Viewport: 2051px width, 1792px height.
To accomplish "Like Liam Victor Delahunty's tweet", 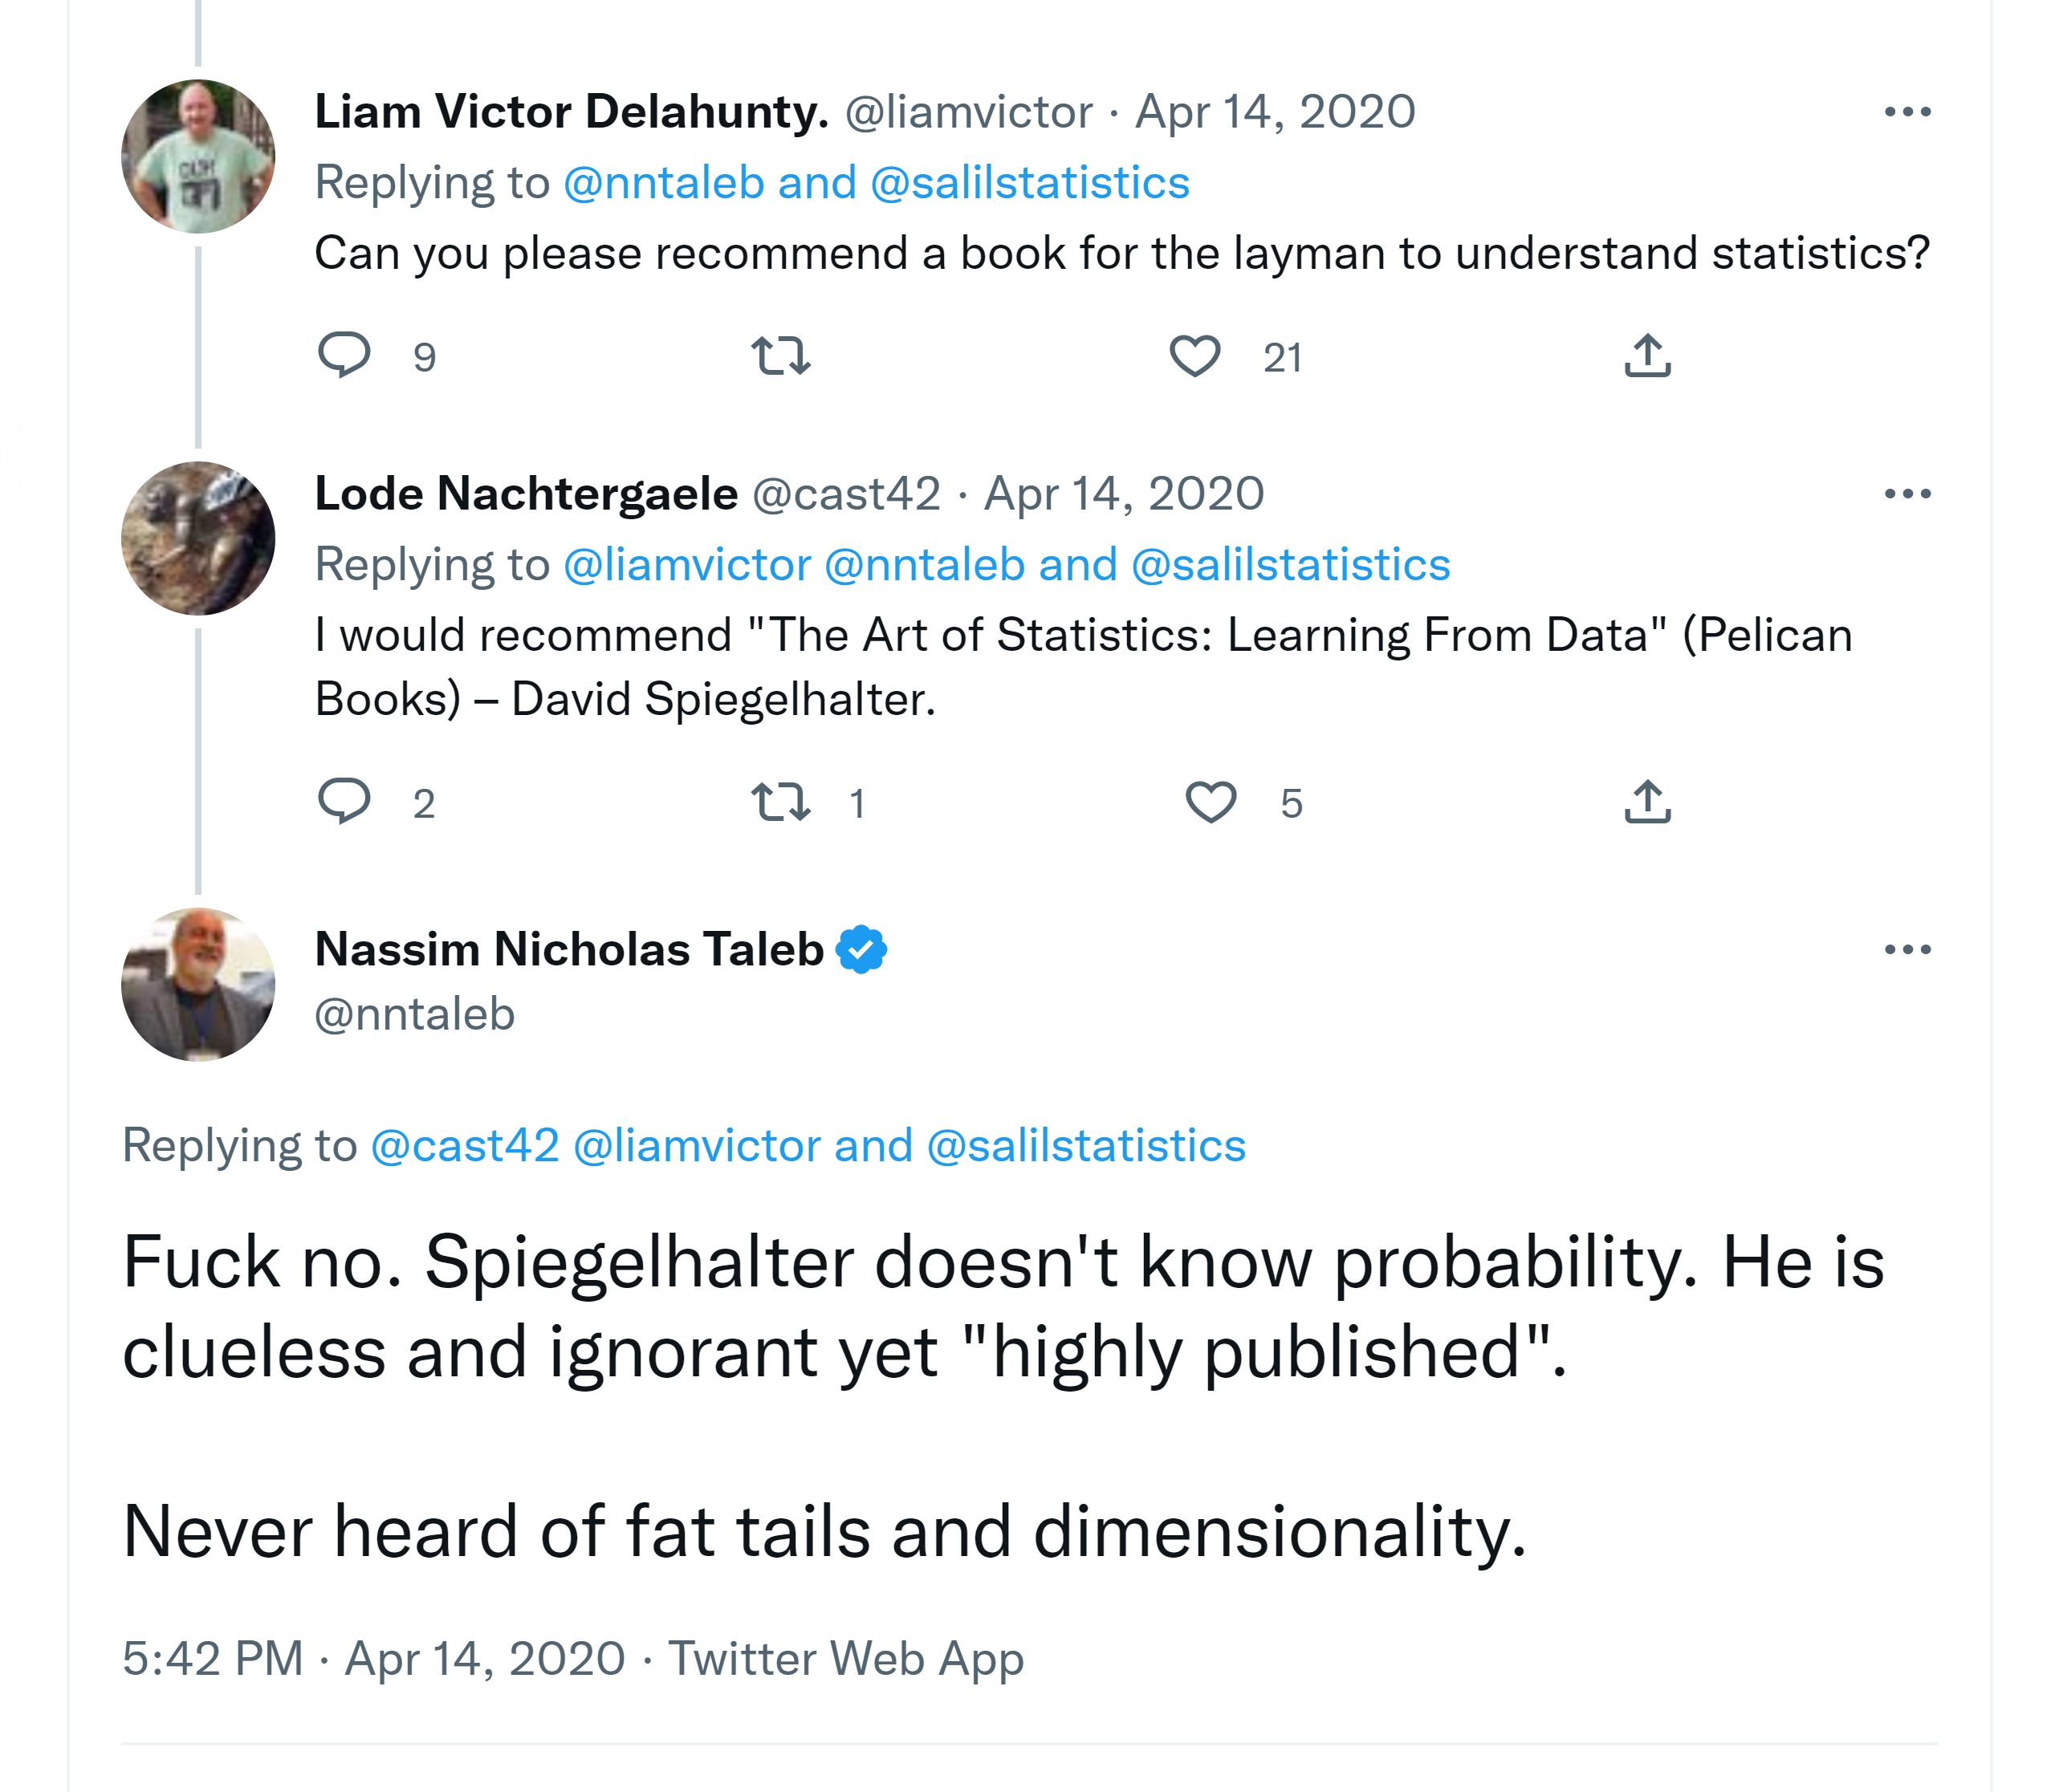I will [x=1194, y=355].
